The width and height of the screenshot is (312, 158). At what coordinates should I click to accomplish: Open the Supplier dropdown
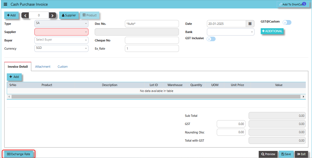pyautogui.click(x=61, y=32)
